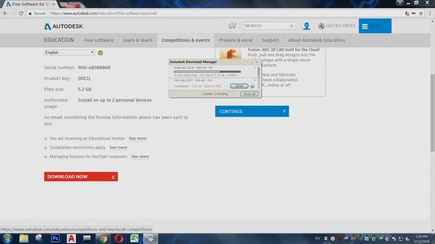The image size is (435, 244).
Task: Open the user account sign-in icon
Action: (307, 26)
